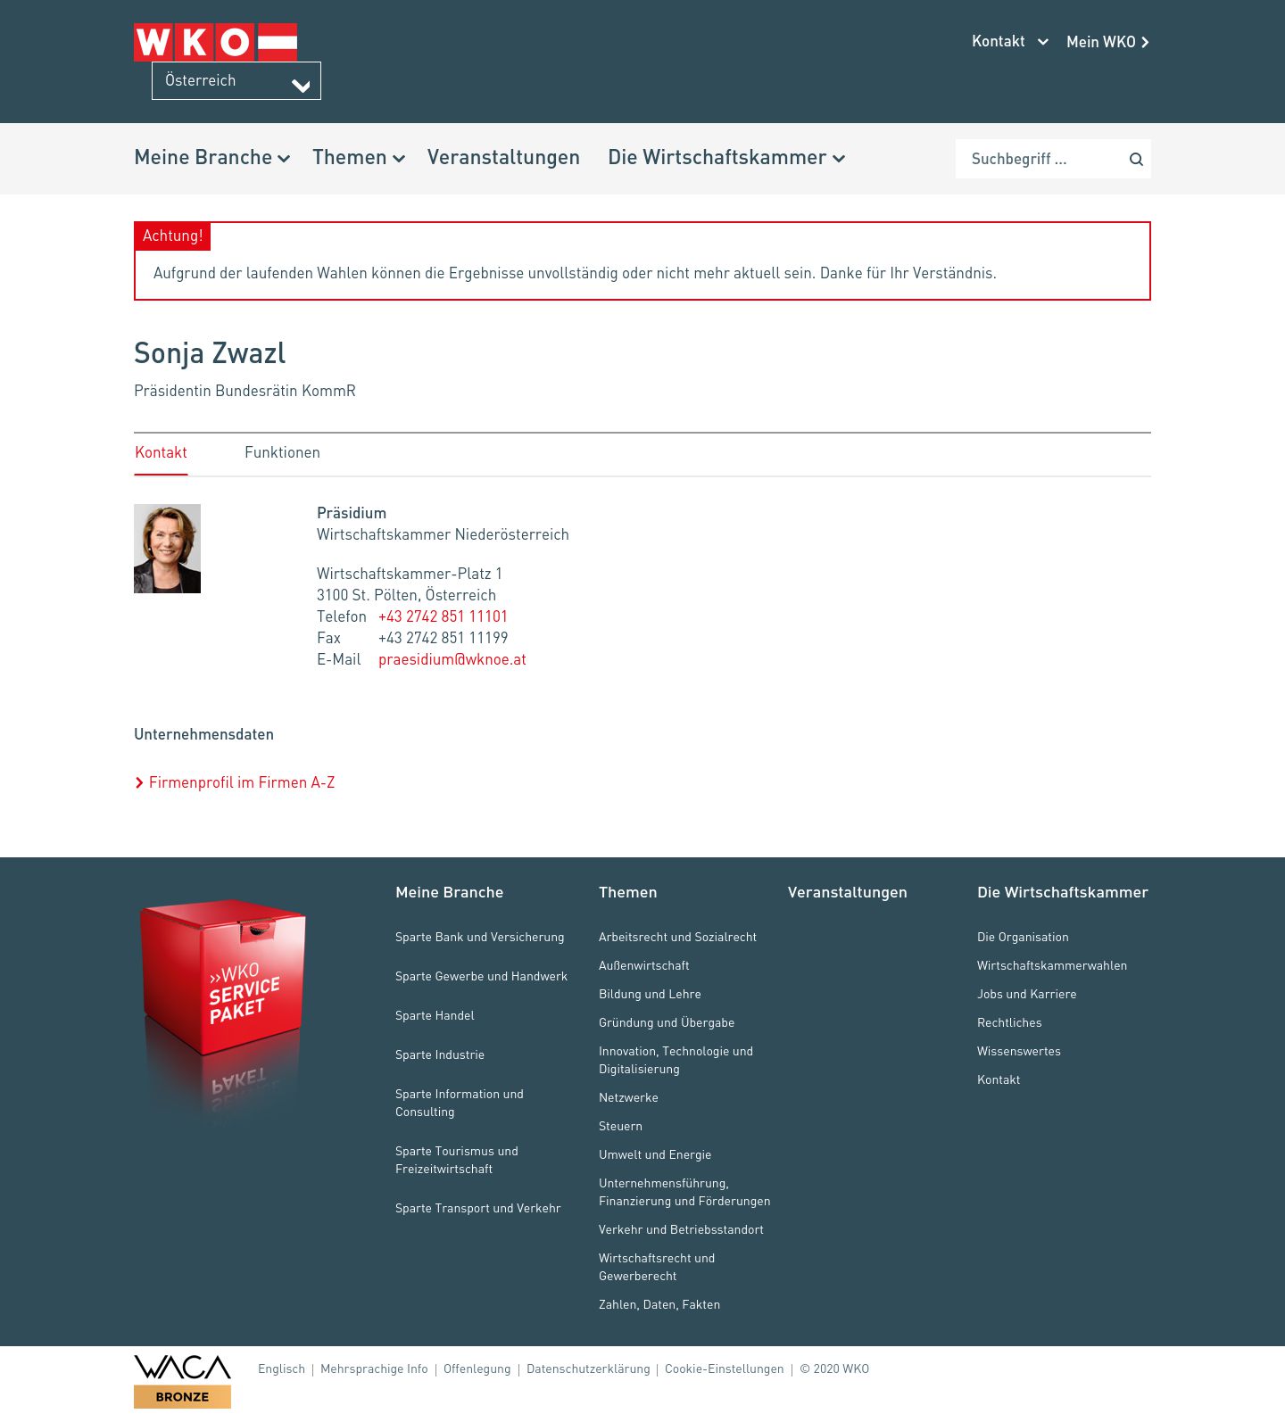Expand the Themen menu
Viewport: 1285px width, 1414px height.
(x=359, y=158)
